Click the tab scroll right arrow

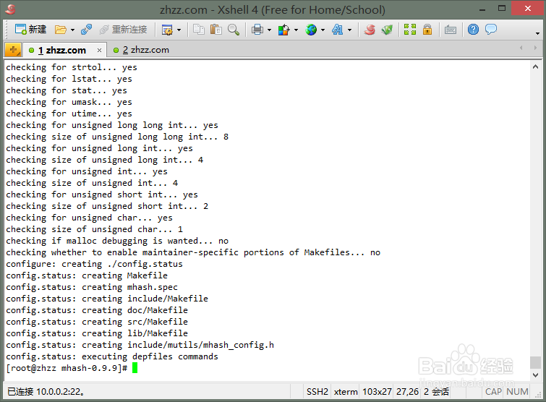point(535,48)
